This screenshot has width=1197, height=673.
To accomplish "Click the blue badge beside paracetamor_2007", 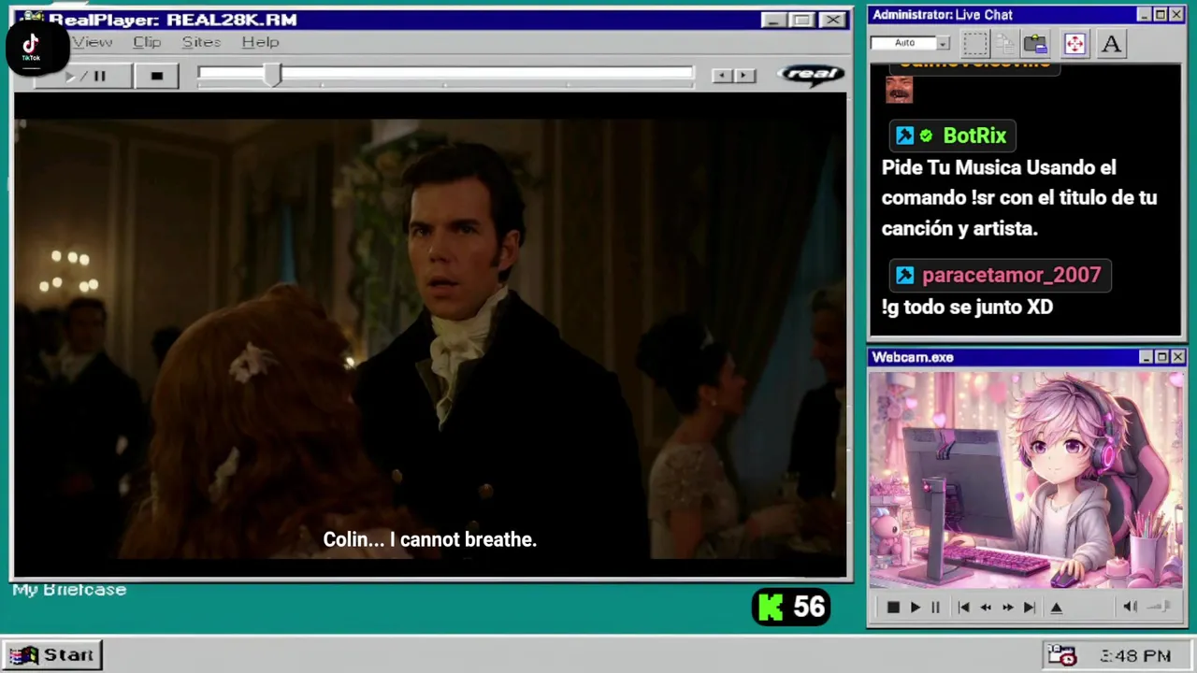I will pyautogui.click(x=904, y=275).
